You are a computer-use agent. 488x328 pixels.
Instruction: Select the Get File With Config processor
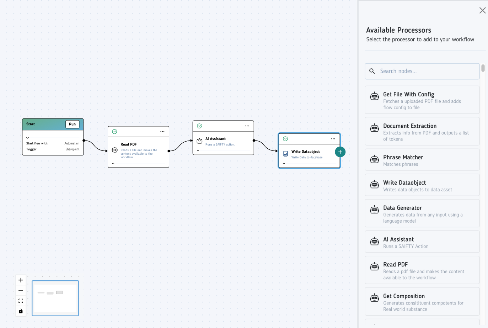click(x=422, y=100)
